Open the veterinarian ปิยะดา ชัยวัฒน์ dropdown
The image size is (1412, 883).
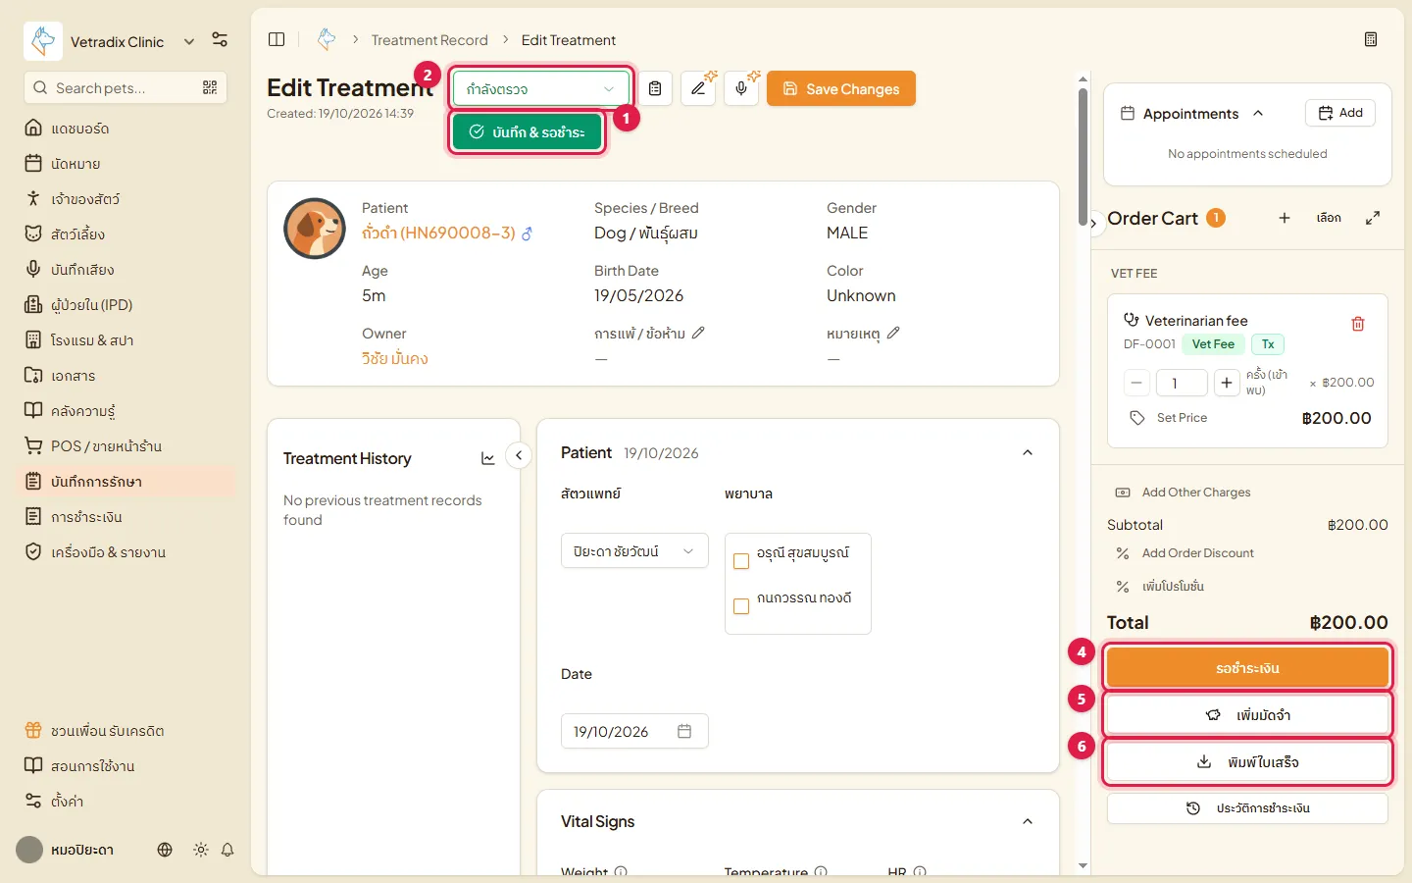[x=634, y=551]
